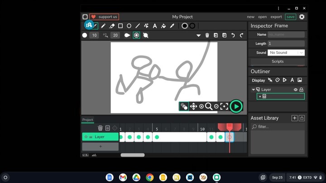Toggle visibility of Layer in Outliner
This screenshot has height=183, width=326.
point(296,90)
